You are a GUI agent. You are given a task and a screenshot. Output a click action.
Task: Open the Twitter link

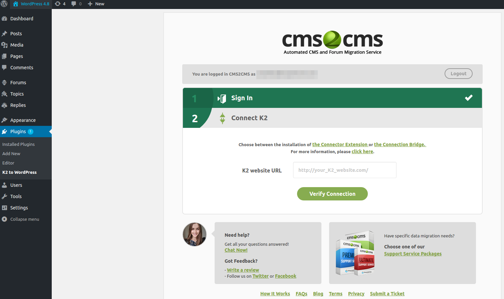pyautogui.click(x=260, y=276)
